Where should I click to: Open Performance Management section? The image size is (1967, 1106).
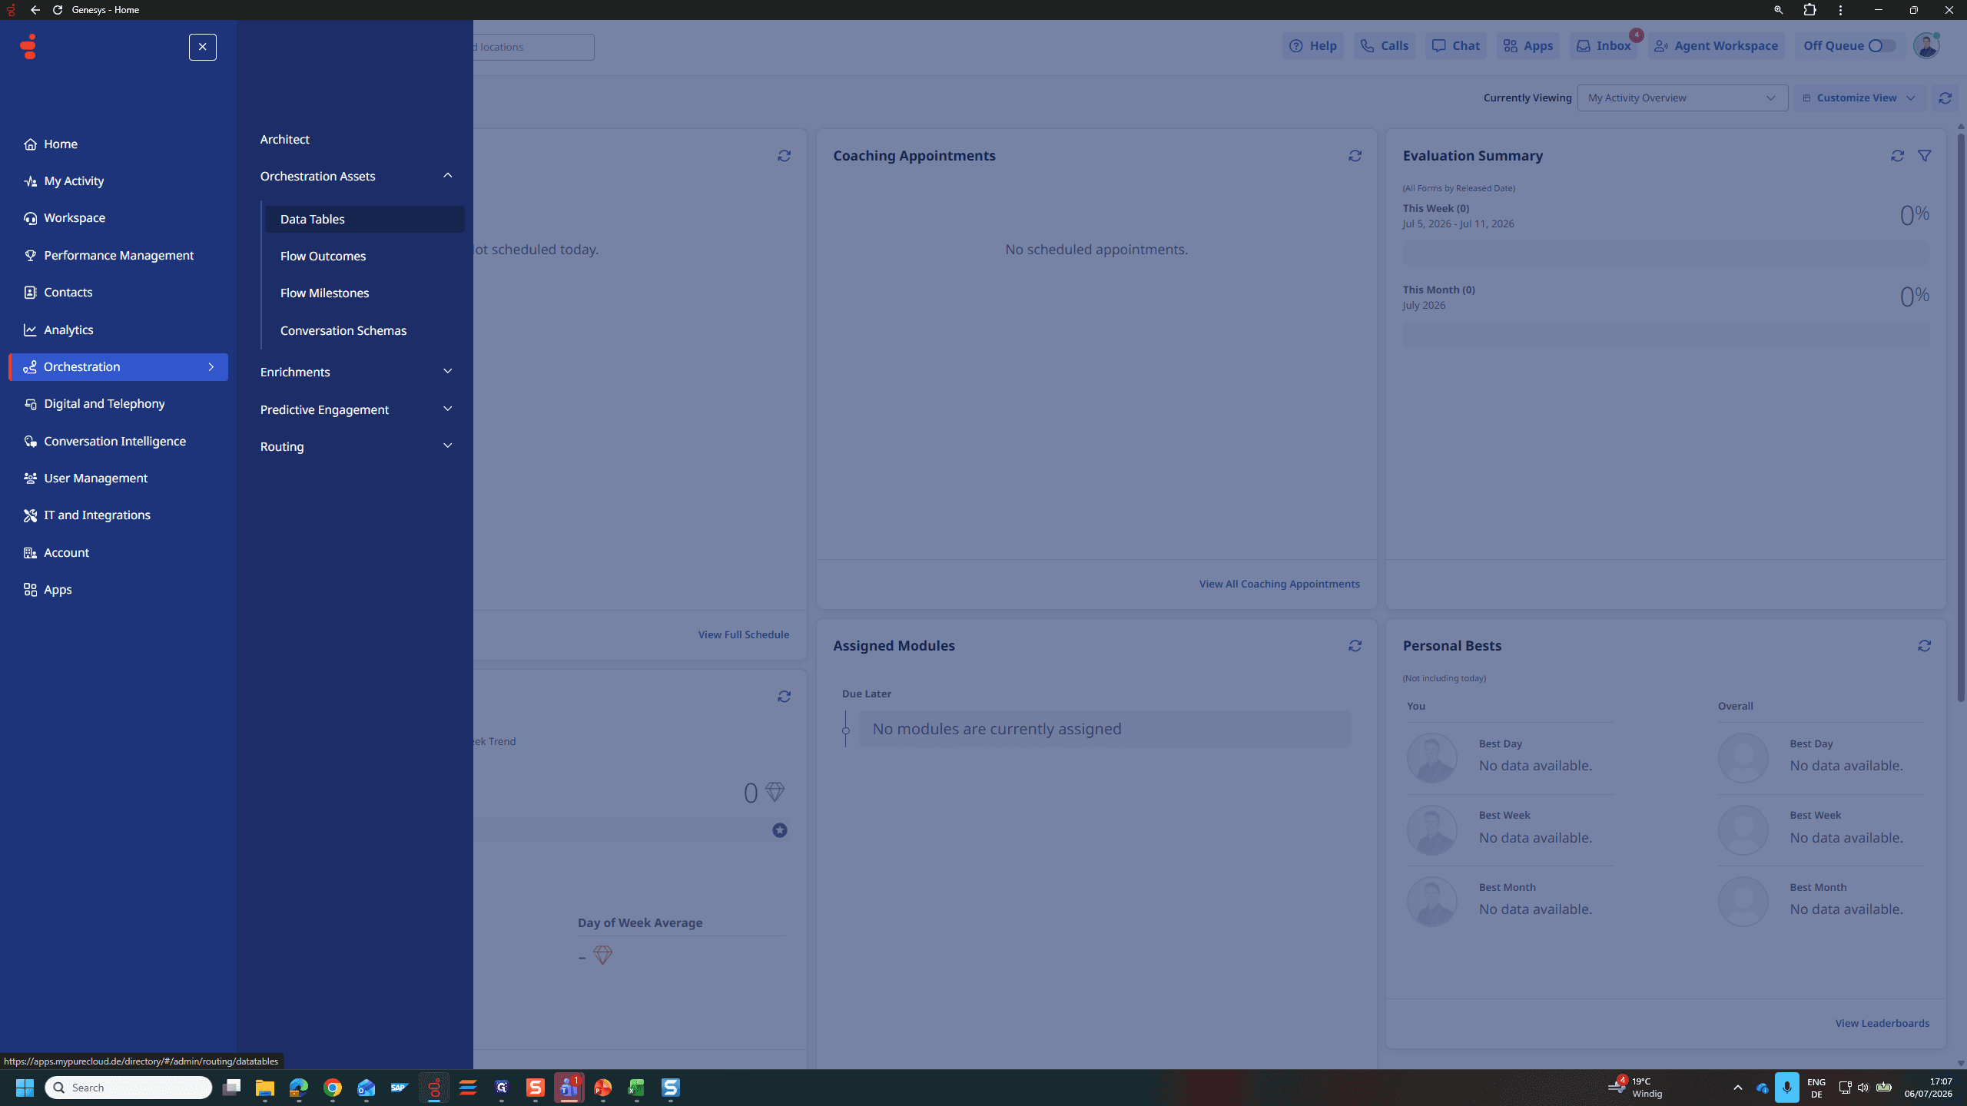click(x=118, y=255)
